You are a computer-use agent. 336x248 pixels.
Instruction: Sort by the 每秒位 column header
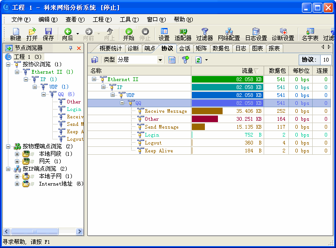(x=301, y=71)
